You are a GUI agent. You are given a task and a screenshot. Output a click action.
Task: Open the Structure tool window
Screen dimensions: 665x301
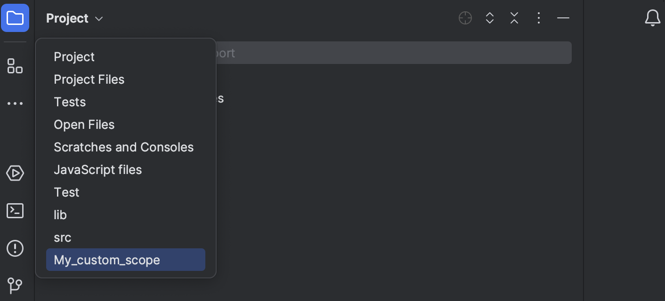tap(15, 66)
